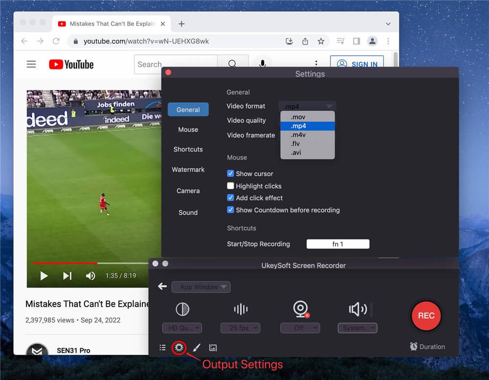Click the YouTube search input field
Viewport: 489px width, 380px height.
176,64
